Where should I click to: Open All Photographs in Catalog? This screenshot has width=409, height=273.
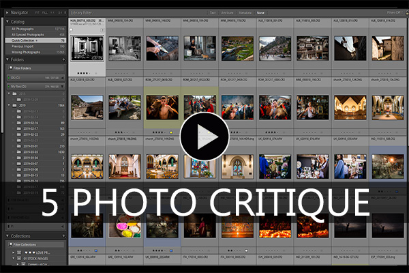pos(25,29)
